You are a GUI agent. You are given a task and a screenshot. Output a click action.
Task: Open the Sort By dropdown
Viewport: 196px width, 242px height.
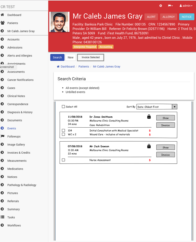pyautogui.click(x=157, y=107)
